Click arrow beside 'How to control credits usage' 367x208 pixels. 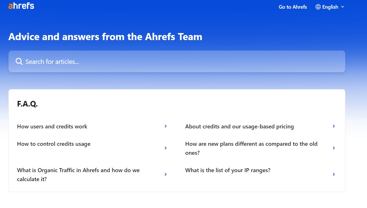pos(166,148)
